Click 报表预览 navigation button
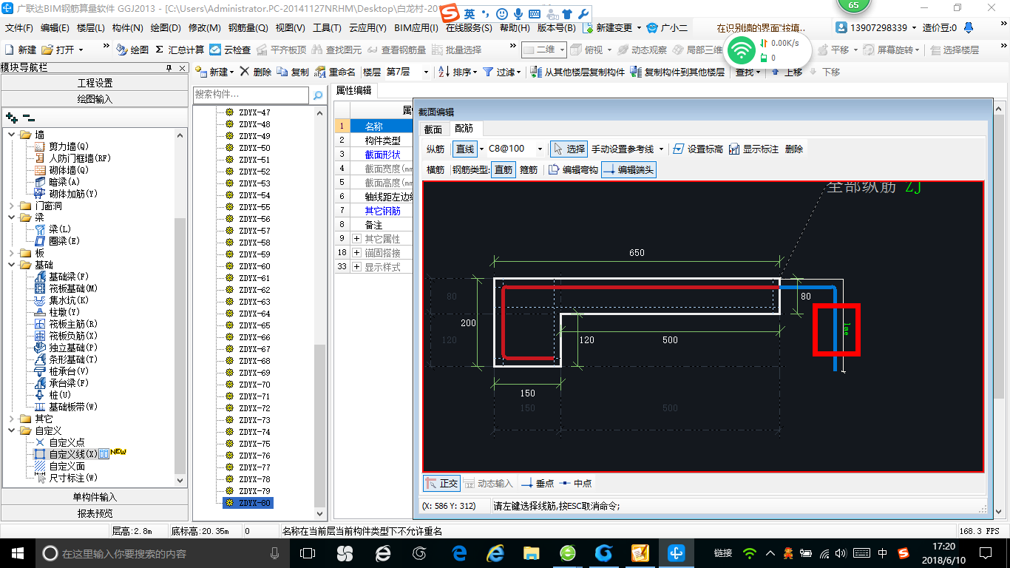 (x=95, y=513)
